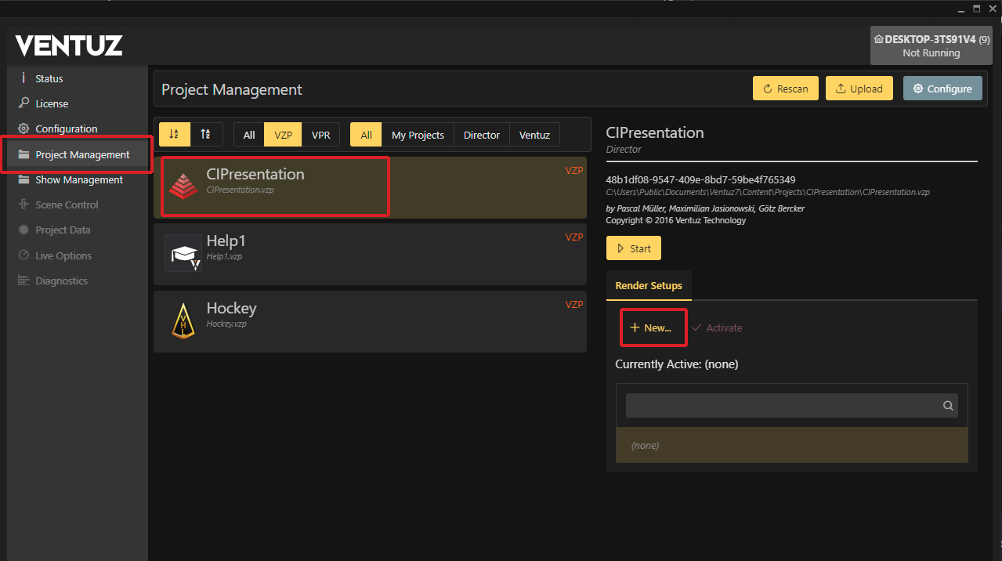This screenshot has width=1002, height=561.
Task: Click the CIPresentation red pyramid icon
Action: (183, 186)
